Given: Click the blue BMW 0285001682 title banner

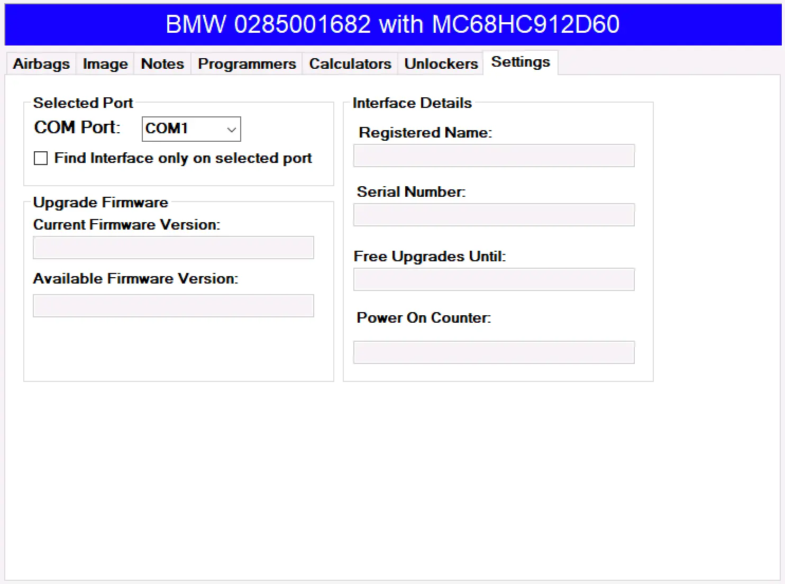Looking at the screenshot, I should click(392, 24).
